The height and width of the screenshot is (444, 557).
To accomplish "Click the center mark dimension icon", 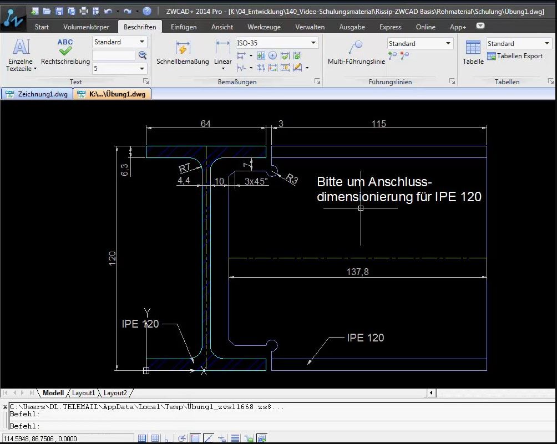I will point(272,56).
